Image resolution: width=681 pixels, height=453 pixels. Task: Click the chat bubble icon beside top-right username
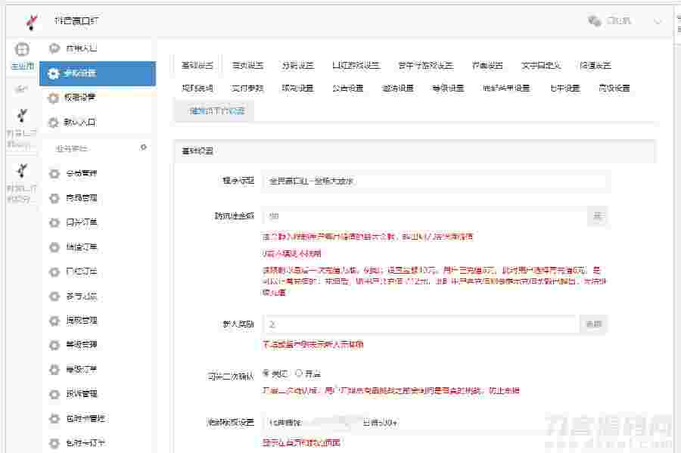tap(594, 21)
